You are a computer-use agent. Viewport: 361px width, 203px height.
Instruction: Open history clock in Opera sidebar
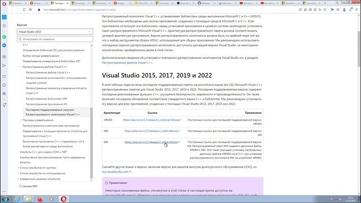(4, 85)
